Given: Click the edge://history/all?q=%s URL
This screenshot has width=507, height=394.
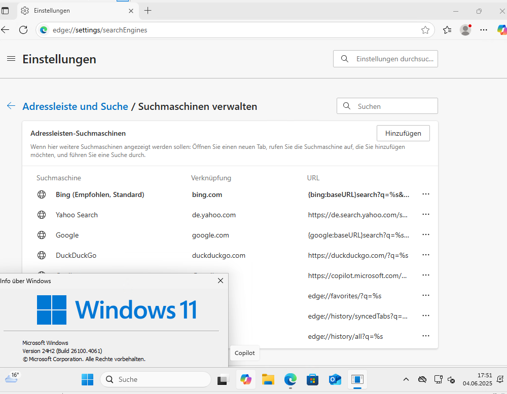Looking at the screenshot, I should tap(345, 336).
